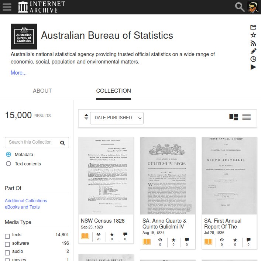
Task: Check the software media type box
Action: click(x=7, y=244)
